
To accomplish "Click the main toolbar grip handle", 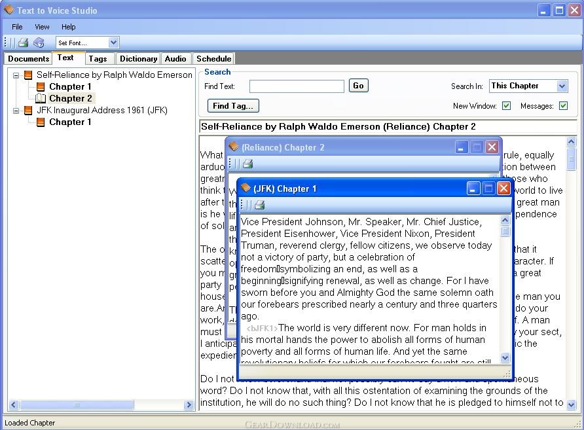I will pos(5,43).
